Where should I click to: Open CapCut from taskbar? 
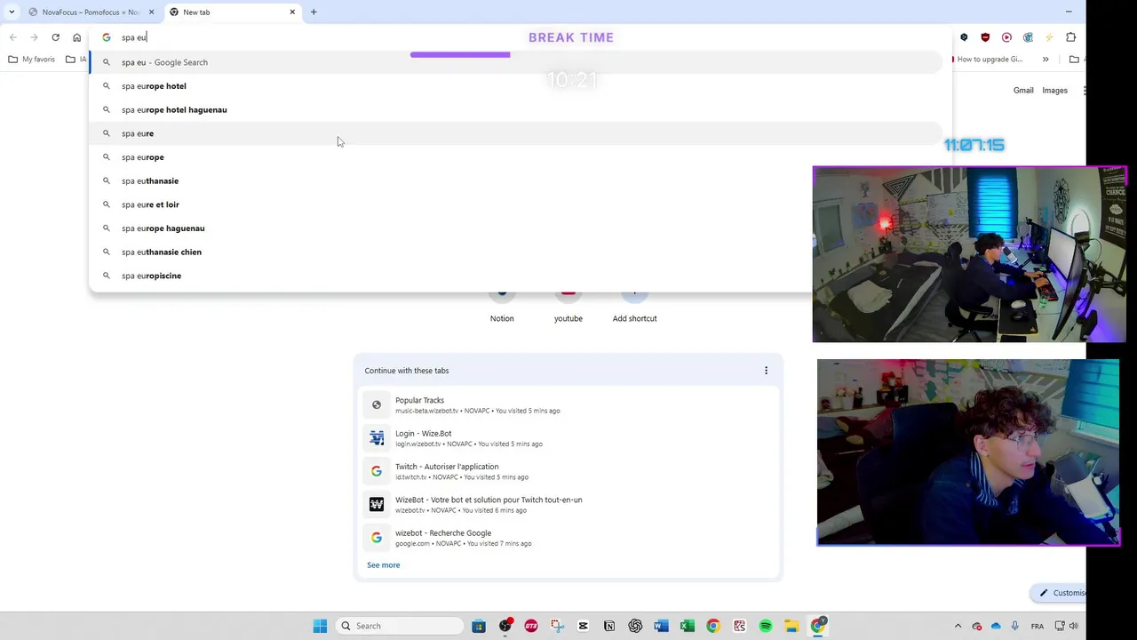pyautogui.click(x=583, y=626)
